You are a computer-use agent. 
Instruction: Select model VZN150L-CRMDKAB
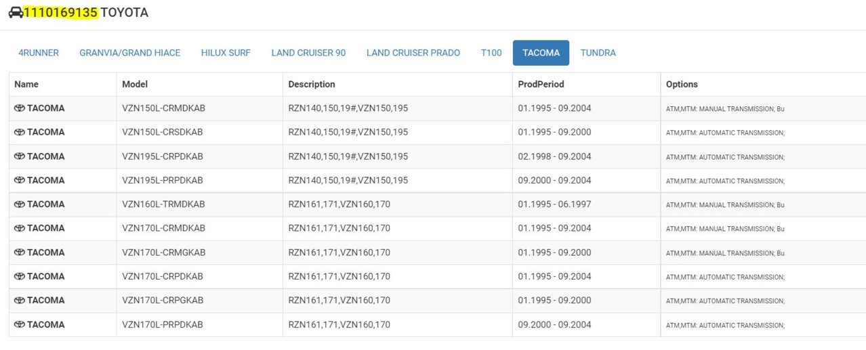pos(163,108)
